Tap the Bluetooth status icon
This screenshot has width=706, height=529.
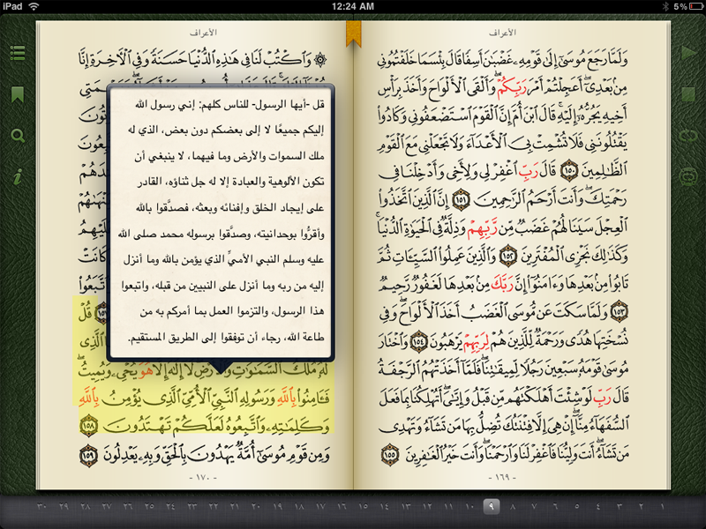[x=666, y=6]
